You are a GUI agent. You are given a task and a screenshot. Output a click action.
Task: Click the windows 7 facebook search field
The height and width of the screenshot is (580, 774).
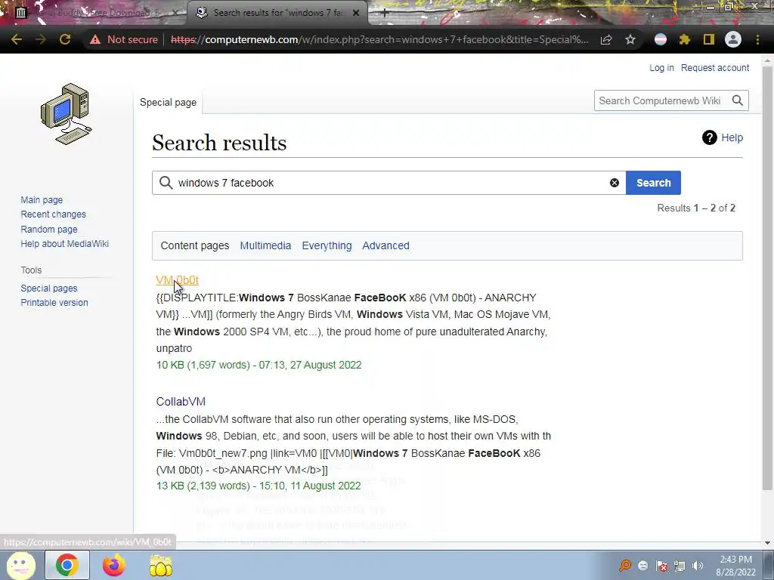click(389, 183)
